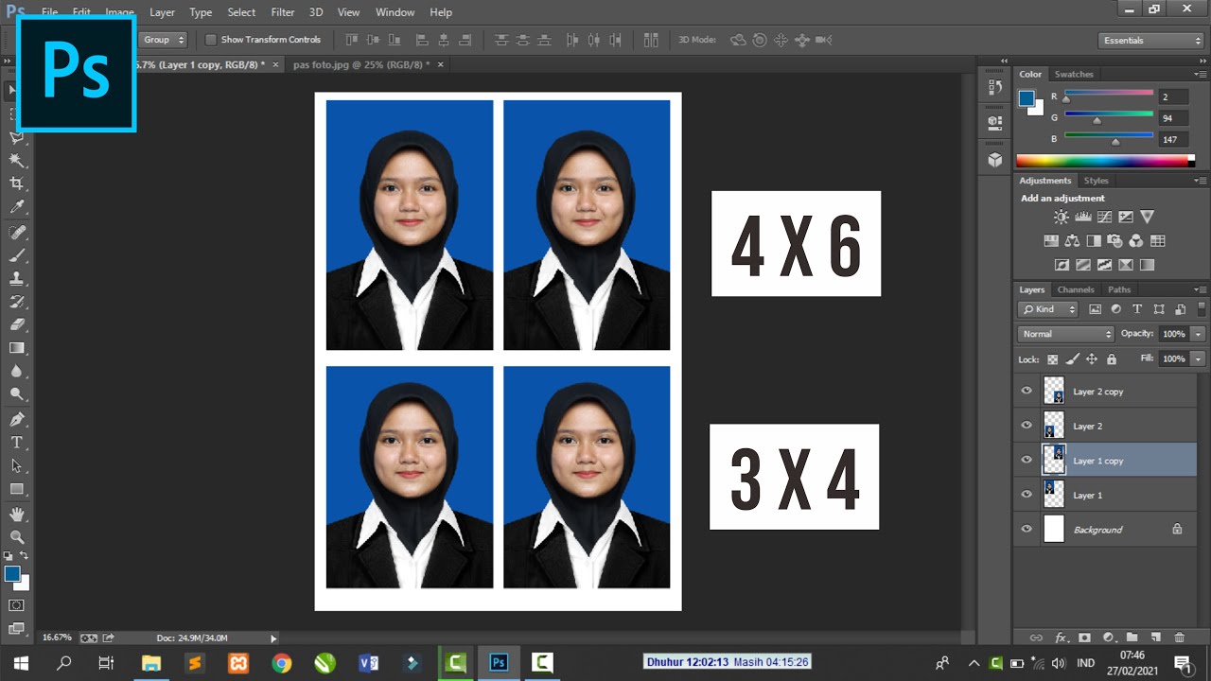Select the Eyedropper tool
Viewport: 1211px width, 681px height.
(16, 207)
